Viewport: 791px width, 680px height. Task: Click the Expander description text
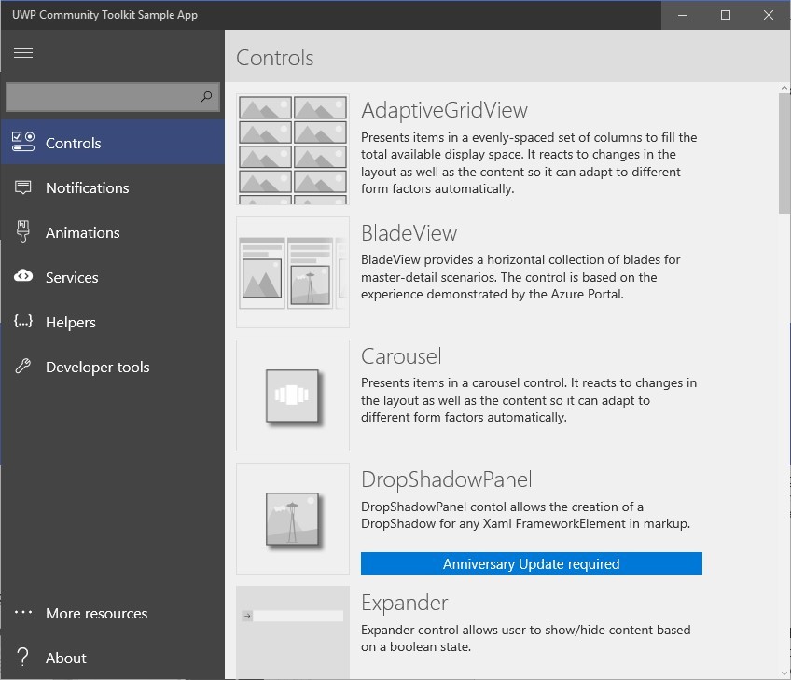[526, 638]
